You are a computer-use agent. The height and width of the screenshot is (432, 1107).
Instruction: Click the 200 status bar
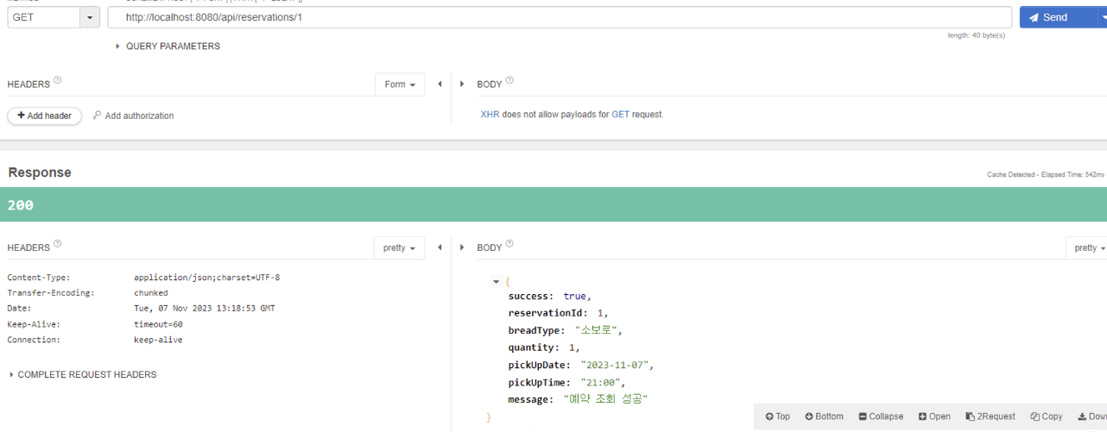pos(553,204)
